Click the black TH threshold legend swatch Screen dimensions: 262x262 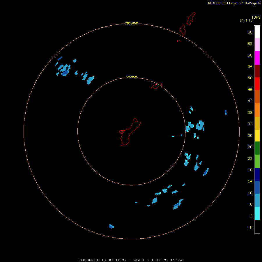click(257, 226)
